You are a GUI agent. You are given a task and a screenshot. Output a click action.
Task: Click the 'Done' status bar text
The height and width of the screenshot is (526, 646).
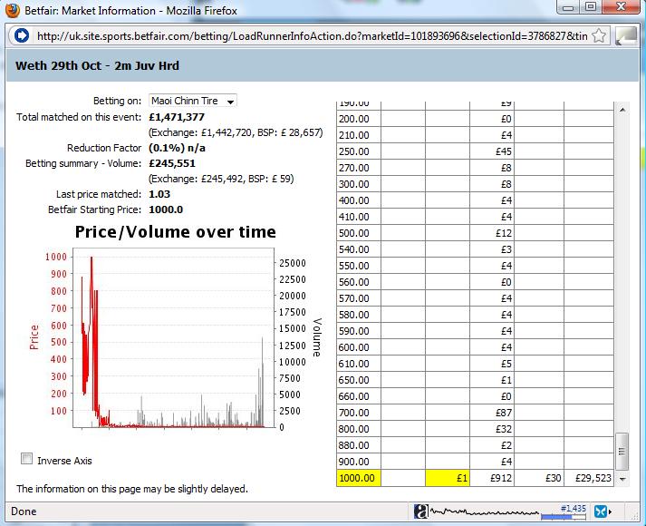click(24, 511)
